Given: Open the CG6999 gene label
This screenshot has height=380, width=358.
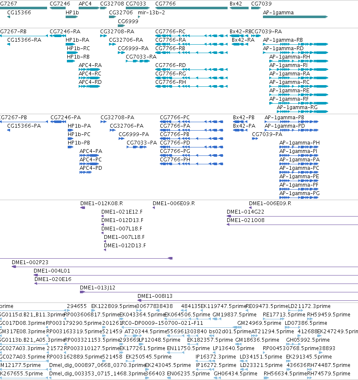Looking at the screenshot, I should point(128,21).
